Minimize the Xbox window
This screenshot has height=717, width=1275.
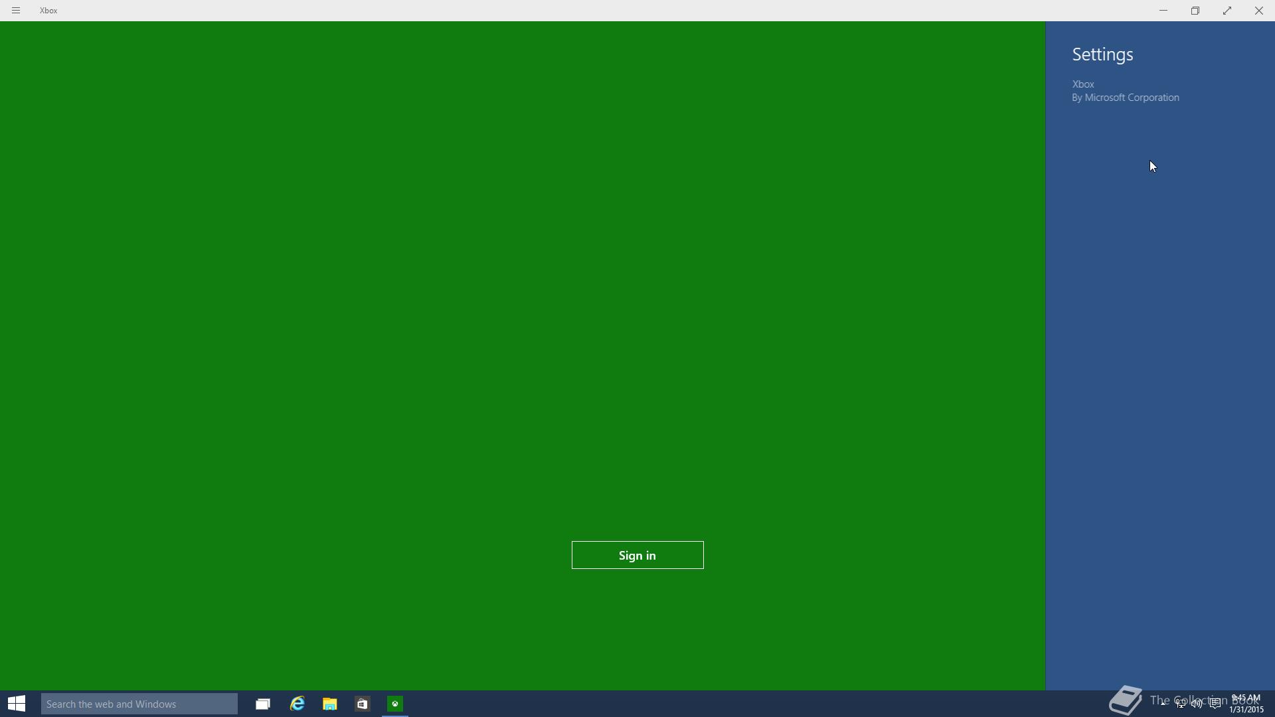tap(1163, 11)
